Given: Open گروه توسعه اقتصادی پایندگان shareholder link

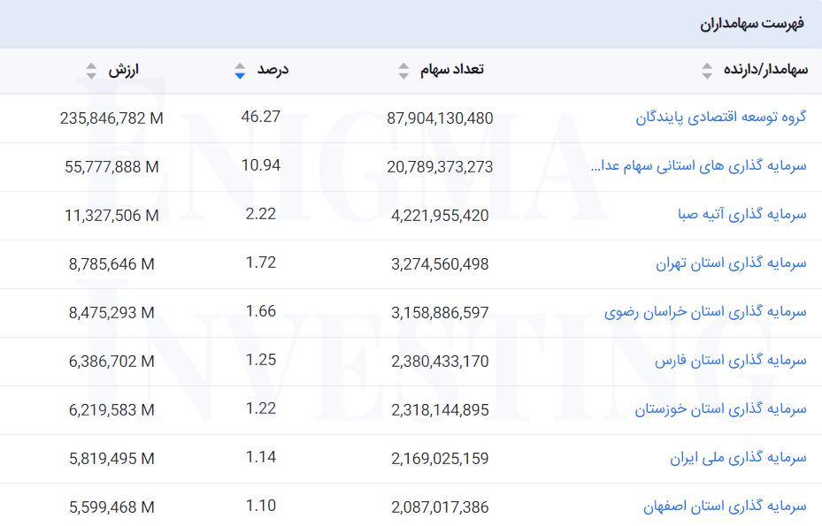Looking at the screenshot, I should 720,118.
